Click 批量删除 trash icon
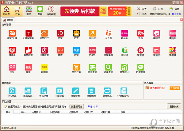The image size is (184, 131). pyautogui.click(x=91, y=91)
